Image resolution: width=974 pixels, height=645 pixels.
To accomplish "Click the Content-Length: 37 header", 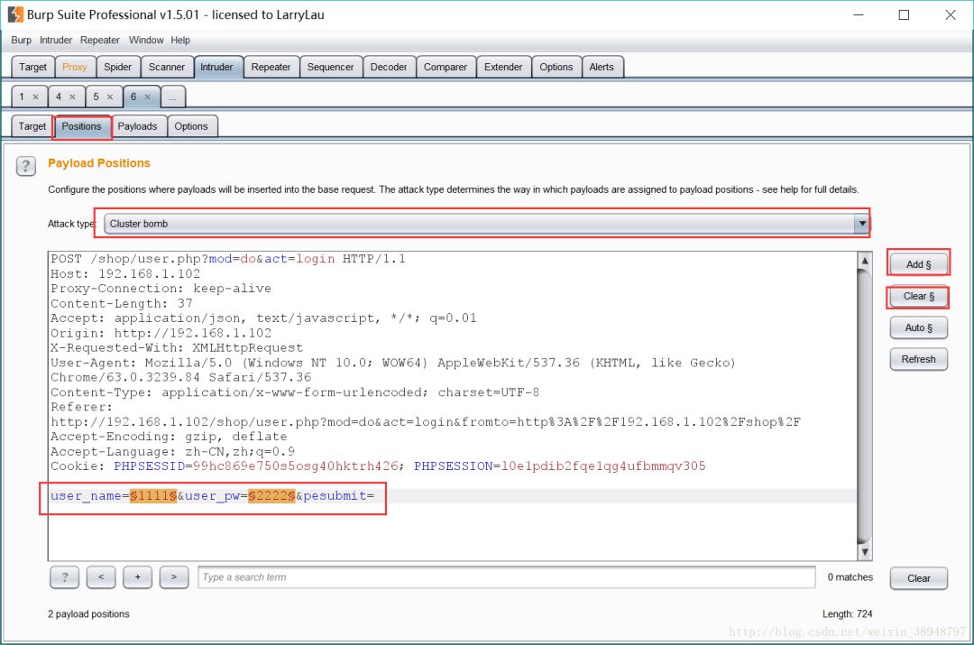I will pyautogui.click(x=122, y=304).
